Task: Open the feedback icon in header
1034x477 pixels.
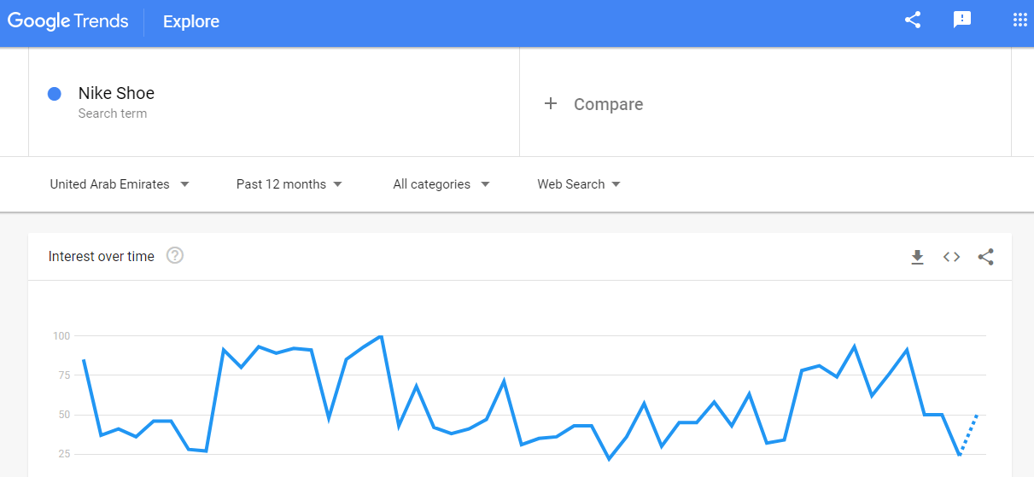Action: [962, 20]
